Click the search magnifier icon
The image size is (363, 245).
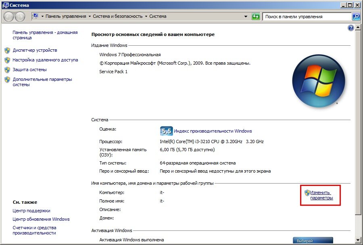[356, 16]
